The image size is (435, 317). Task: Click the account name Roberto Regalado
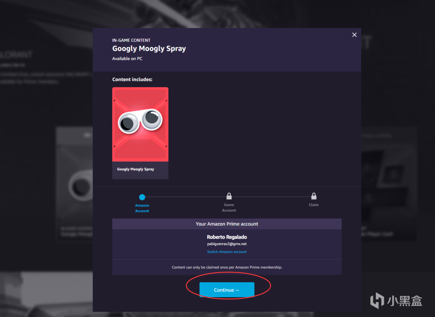(x=227, y=237)
